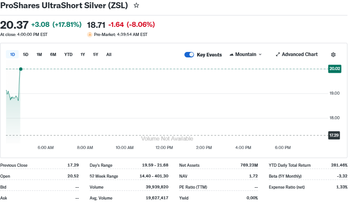Switch chart to 6M range
Viewport: 352px width, 205px height.
coord(53,55)
